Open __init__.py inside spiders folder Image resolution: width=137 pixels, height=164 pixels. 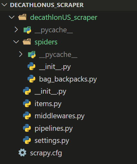point(55,67)
